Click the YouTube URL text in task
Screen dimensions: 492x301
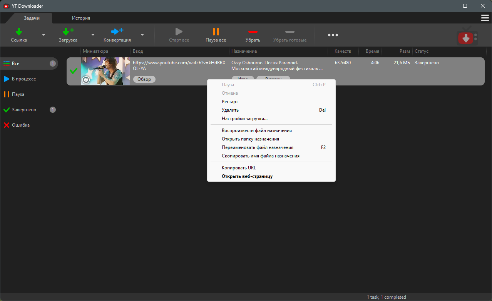[179, 65]
